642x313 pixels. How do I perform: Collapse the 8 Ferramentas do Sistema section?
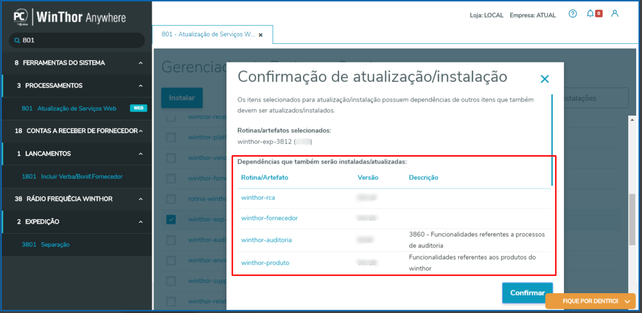pyautogui.click(x=141, y=63)
